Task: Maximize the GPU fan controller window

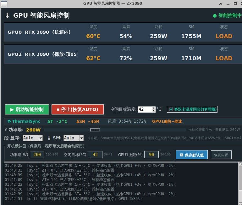Action: click(235, 3)
